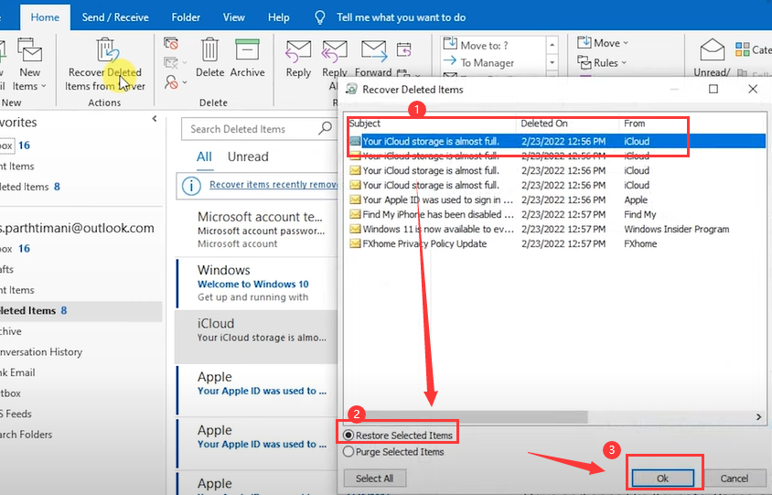Viewport: 772px width, 495px height.
Task: Switch message filter to Unread
Action: pyautogui.click(x=248, y=156)
